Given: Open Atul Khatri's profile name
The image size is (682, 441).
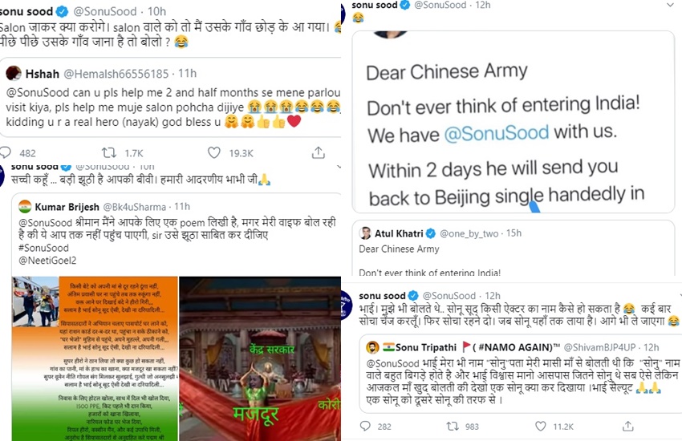Looking at the screenshot, I should click(399, 233).
